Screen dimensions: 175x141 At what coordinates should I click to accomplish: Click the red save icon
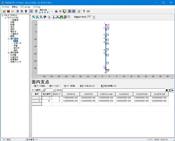[8, 11]
